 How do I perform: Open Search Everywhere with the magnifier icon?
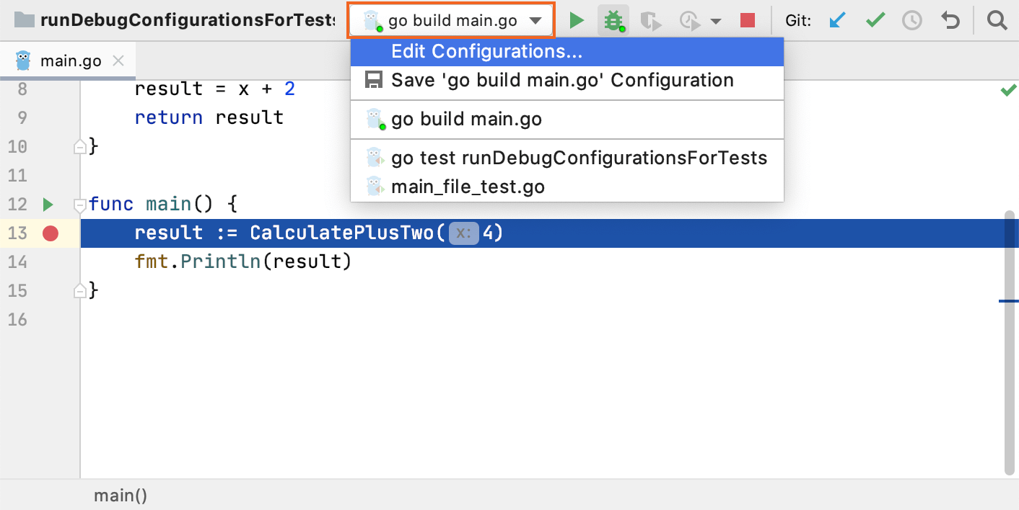point(997,19)
